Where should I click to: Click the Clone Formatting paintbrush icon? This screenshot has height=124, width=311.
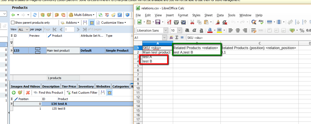[x=218, y=22]
